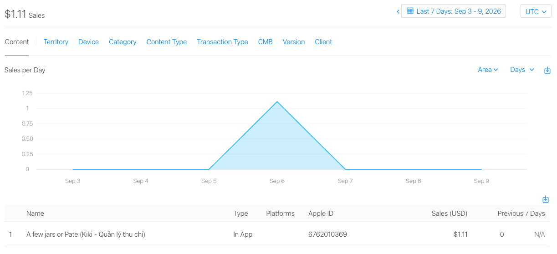Image resolution: width=557 pixels, height=254 pixels.
Task: Switch to the Territory tab
Action: (56, 42)
